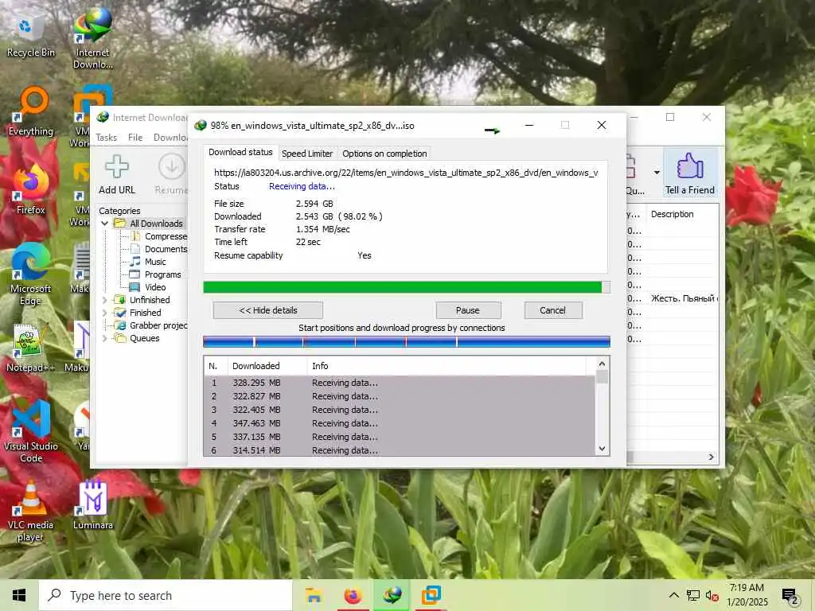Click VMware taskbar icon

tap(431, 595)
